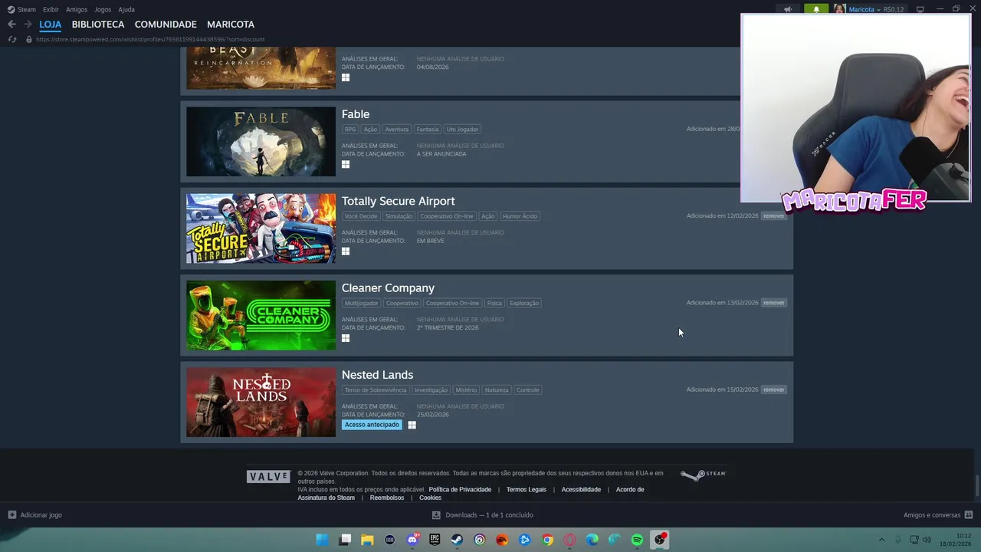Switch to Big Picture mode icon
The height and width of the screenshot is (552, 981).
920,9
